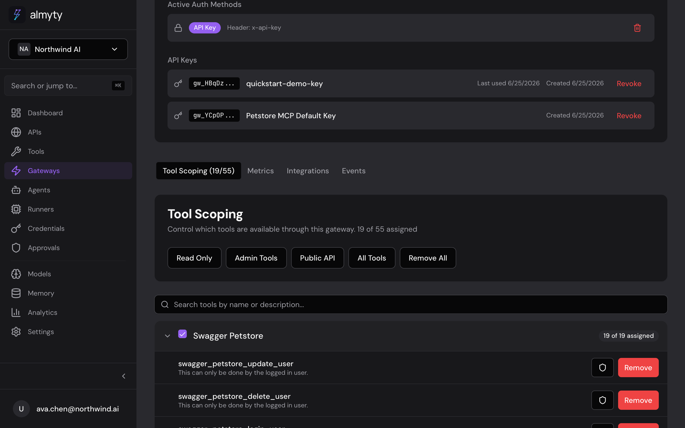Click the Remove All button

point(428,258)
